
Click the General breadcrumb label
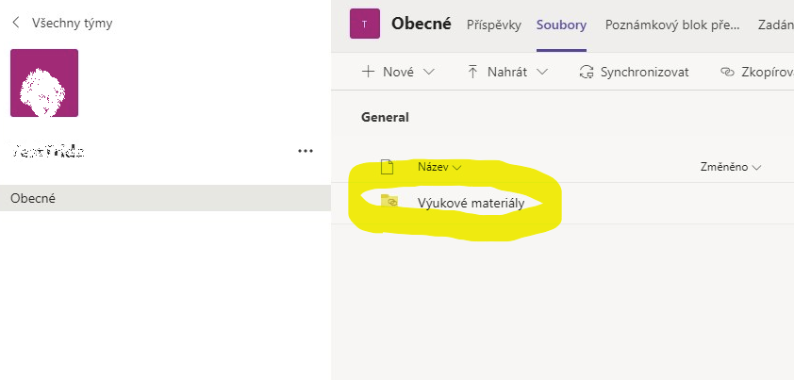point(385,118)
